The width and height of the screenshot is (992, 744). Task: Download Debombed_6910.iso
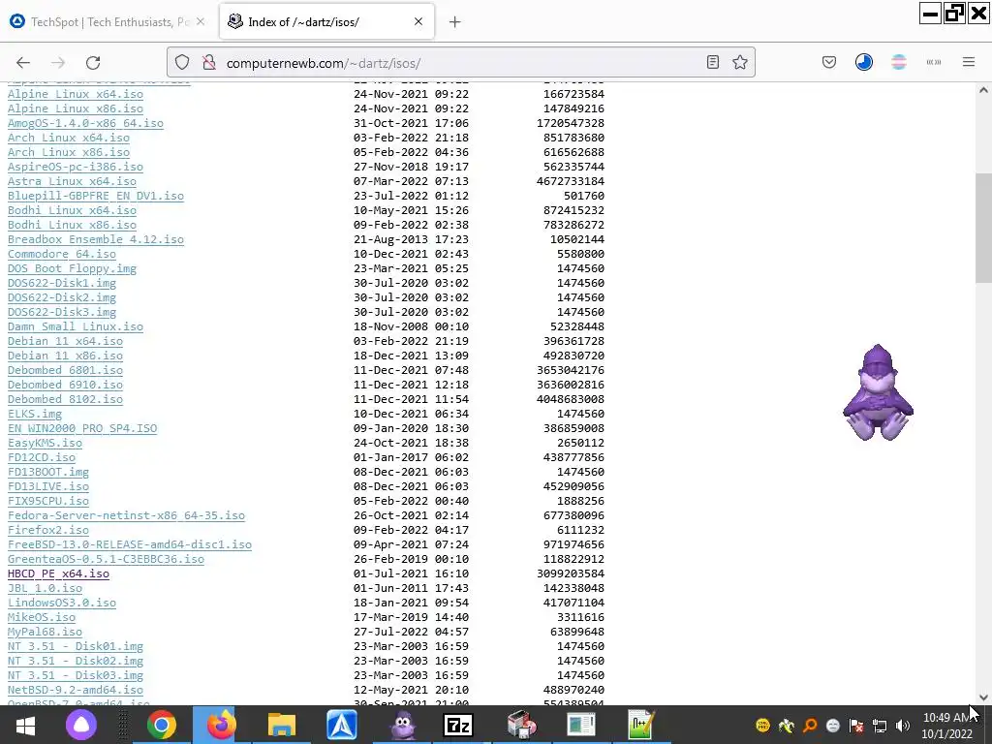click(x=65, y=386)
